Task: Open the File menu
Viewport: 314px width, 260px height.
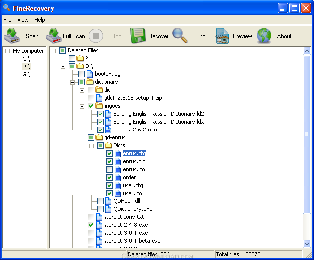Action: [x=7, y=20]
